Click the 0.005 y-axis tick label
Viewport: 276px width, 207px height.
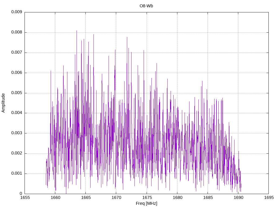[17, 93]
